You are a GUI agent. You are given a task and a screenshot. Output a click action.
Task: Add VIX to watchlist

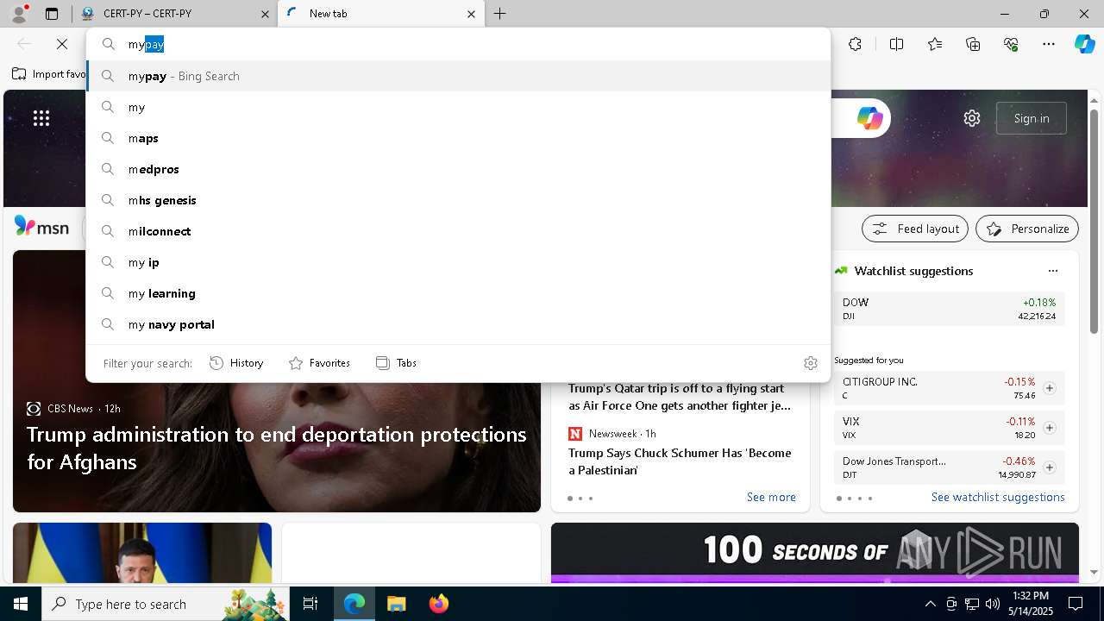pyautogui.click(x=1049, y=428)
